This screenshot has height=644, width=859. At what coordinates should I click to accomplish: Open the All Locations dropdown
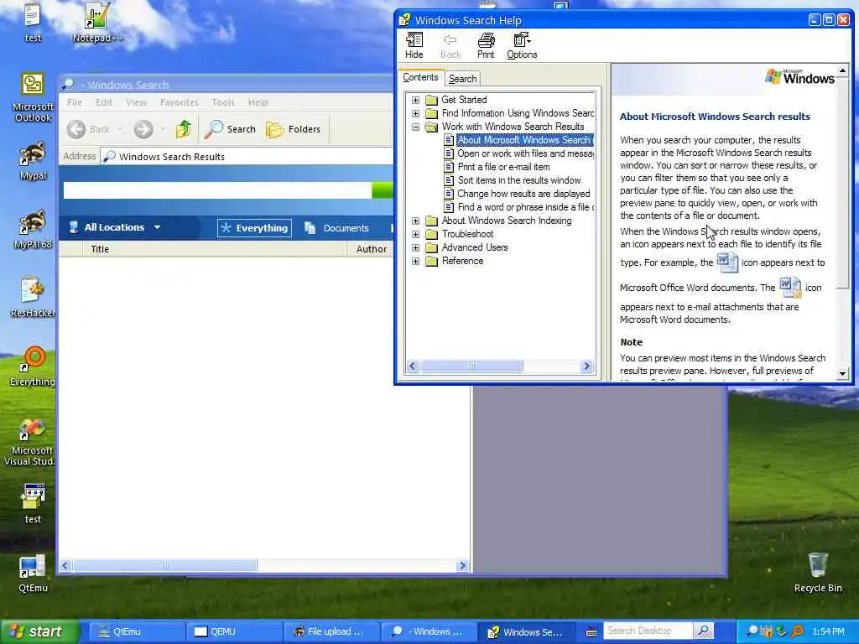(x=114, y=227)
